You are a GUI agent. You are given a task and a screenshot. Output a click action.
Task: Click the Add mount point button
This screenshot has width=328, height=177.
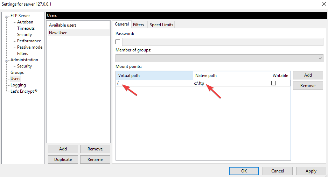(x=308, y=75)
